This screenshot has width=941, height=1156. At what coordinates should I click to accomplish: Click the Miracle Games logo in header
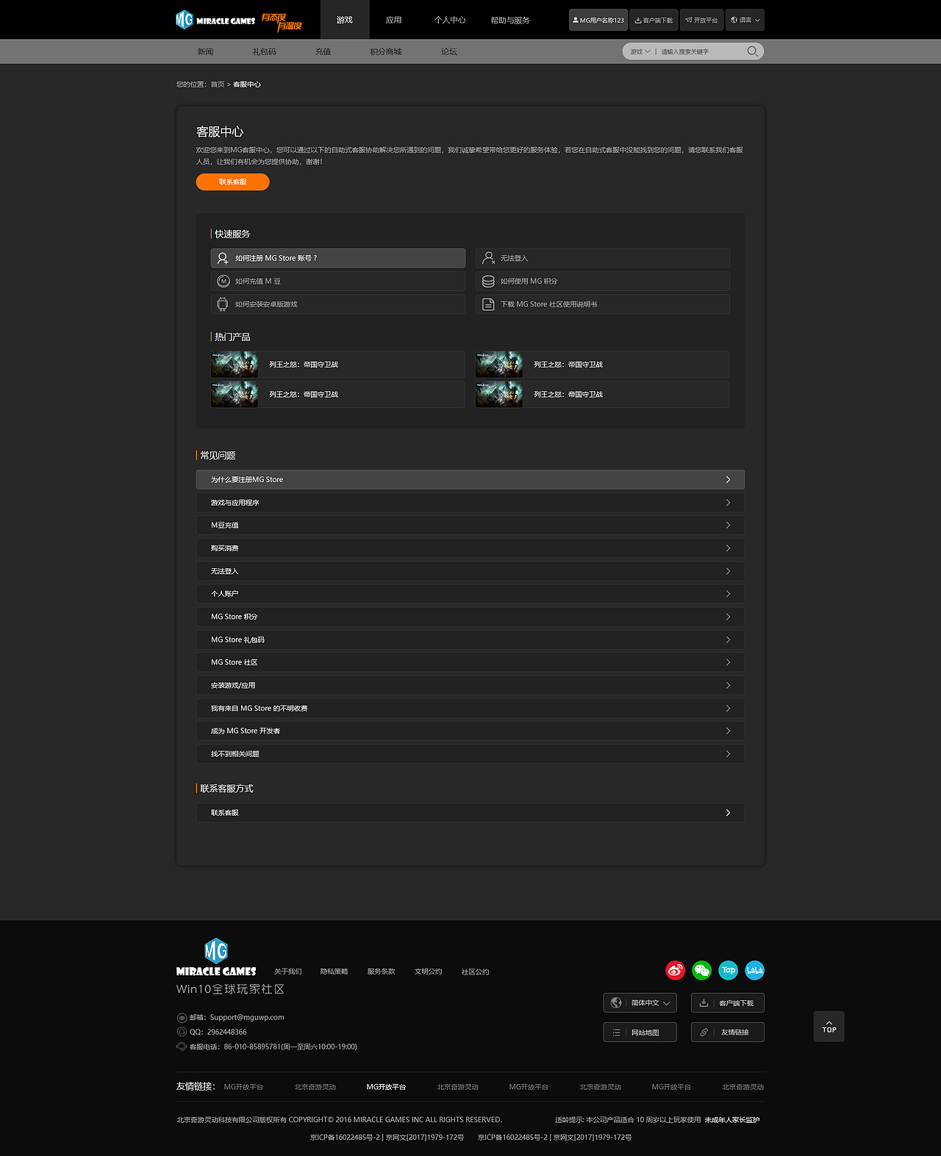pos(215,20)
